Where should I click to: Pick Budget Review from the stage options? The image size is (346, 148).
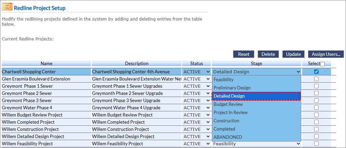point(228,104)
